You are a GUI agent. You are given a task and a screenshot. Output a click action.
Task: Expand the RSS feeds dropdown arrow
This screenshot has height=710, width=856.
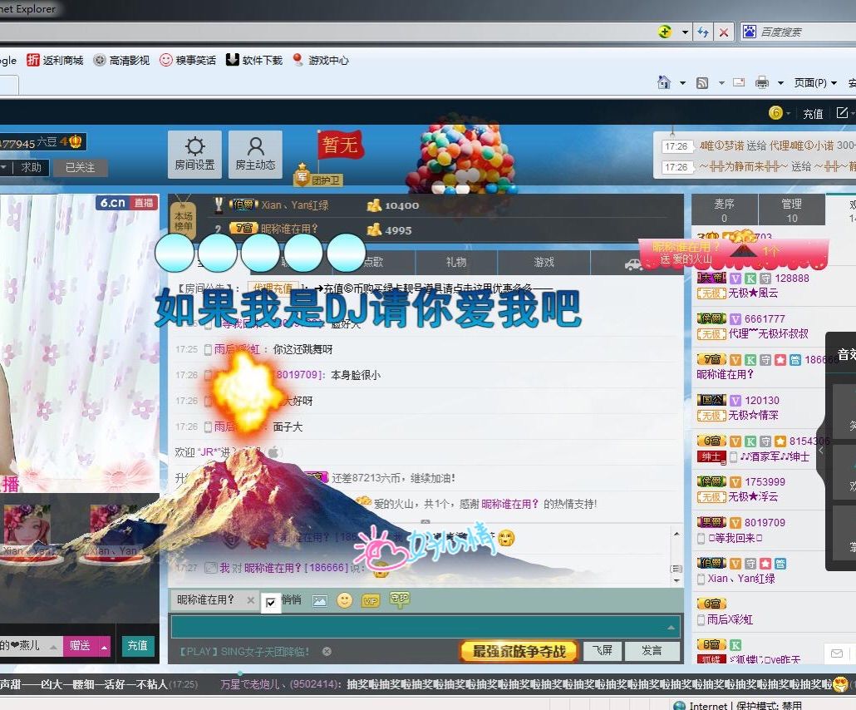[721, 83]
